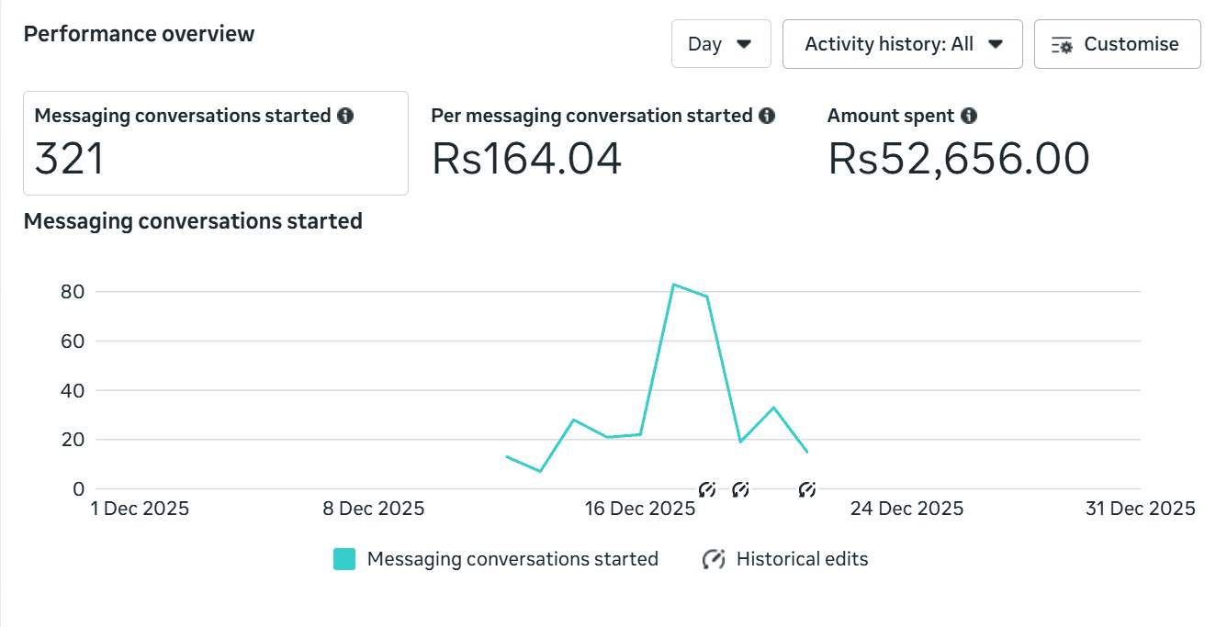Screen dimensions: 1216x627
Task: Open the Day time breakdown dropdown
Action: [721, 44]
